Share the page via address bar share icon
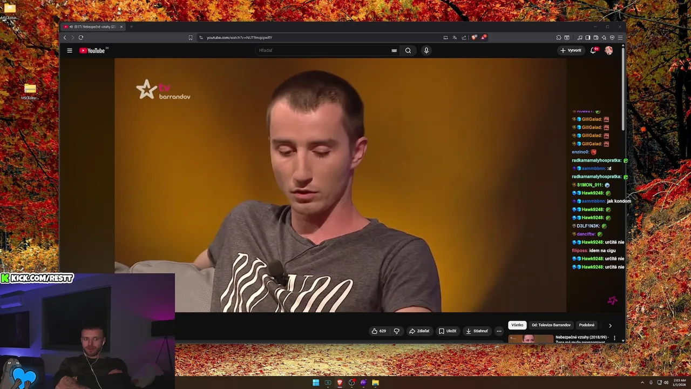Viewport: 691px width, 389px height. [464, 37]
